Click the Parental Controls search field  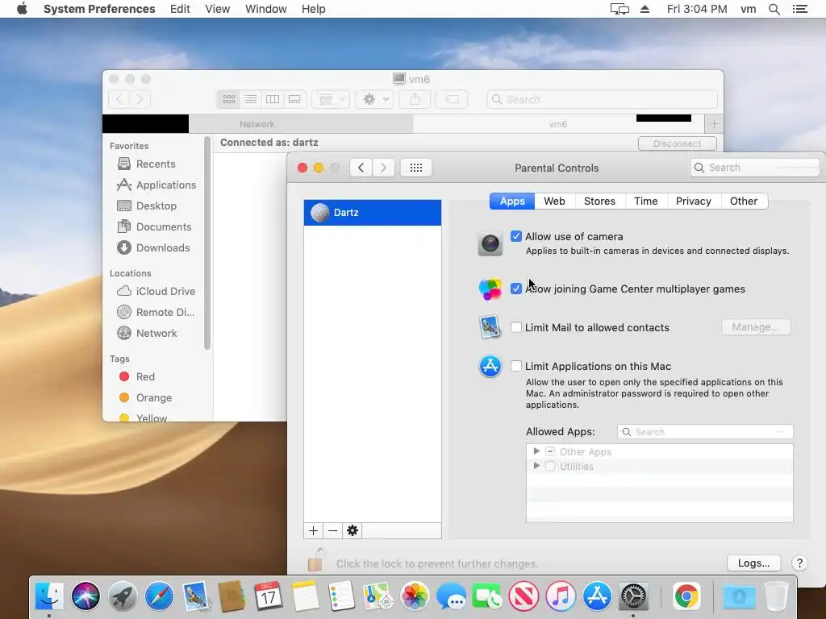(754, 168)
